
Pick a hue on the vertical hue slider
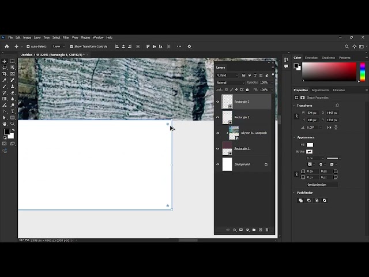click(363, 72)
